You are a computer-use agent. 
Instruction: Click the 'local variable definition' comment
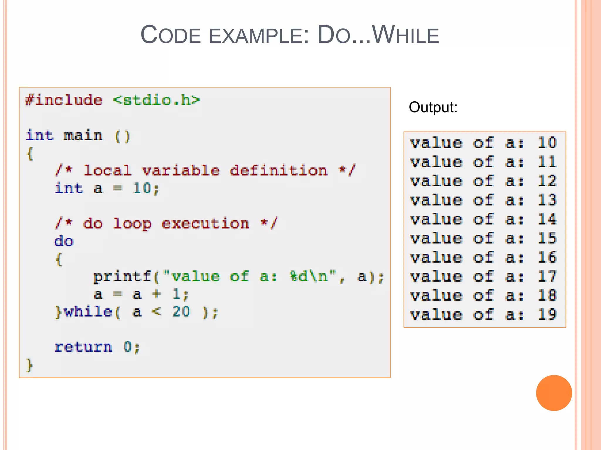[205, 171]
